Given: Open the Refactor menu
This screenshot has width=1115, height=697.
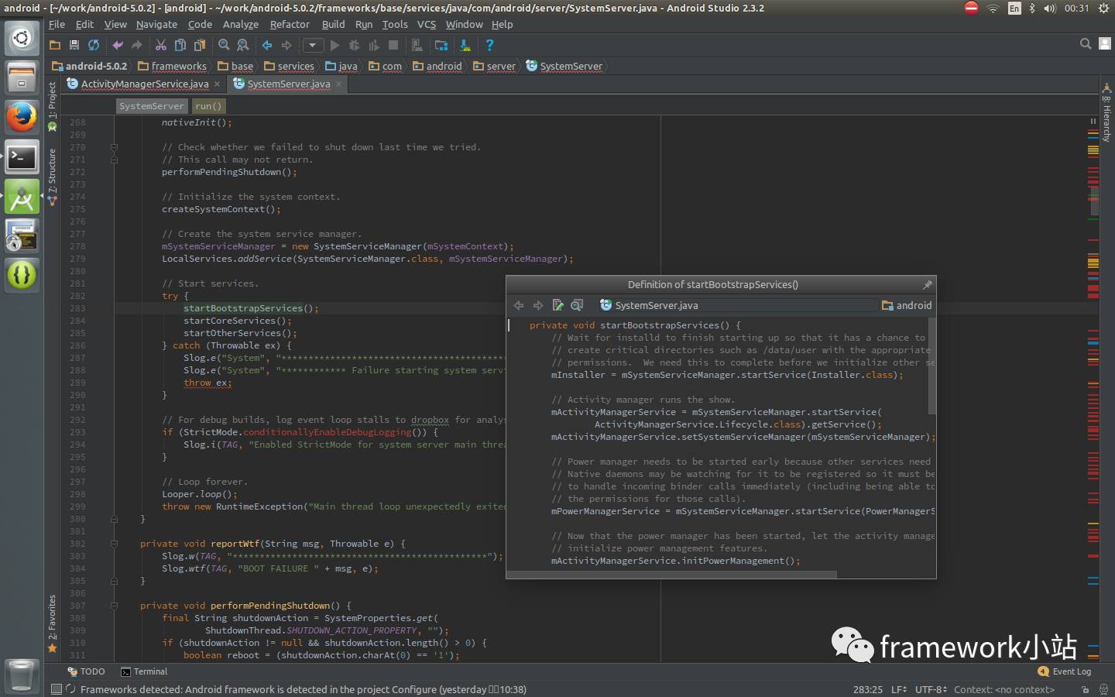Looking at the screenshot, I should [290, 24].
